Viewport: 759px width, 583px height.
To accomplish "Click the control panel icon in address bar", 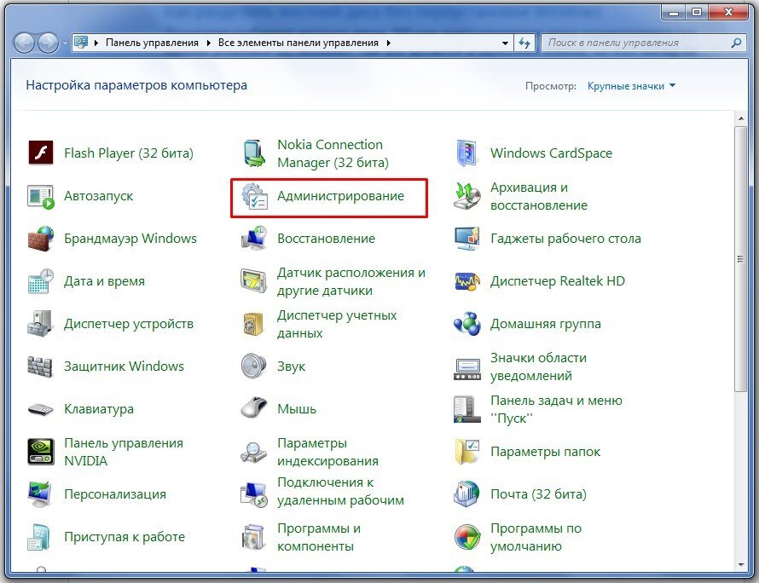I will pos(81,43).
